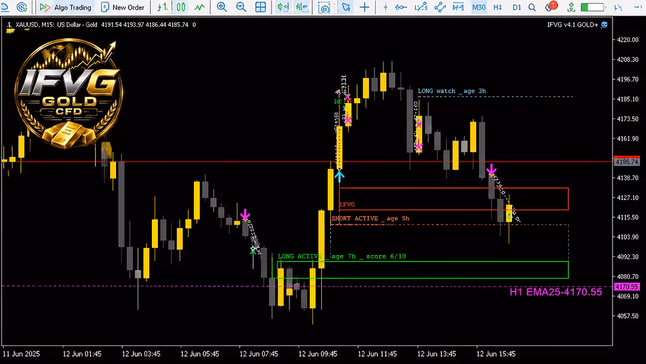Click the magenta 4170.55 price tag
This screenshot has height=364, width=646.
627,287
